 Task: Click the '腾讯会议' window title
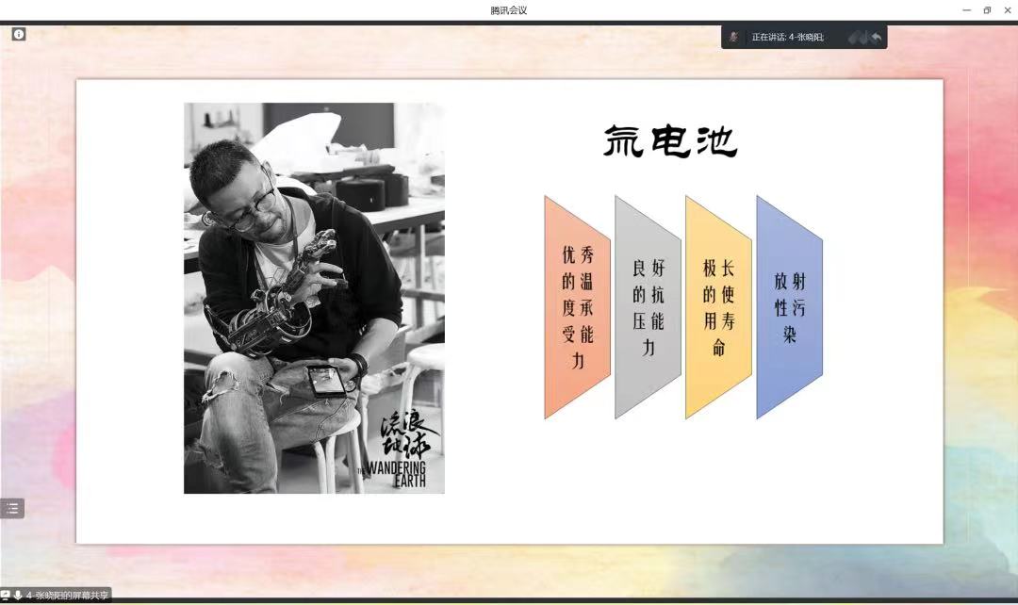pyautogui.click(x=509, y=9)
